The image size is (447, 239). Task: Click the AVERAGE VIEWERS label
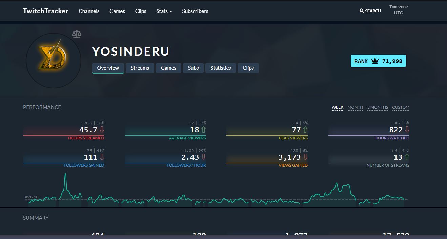click(x=187, y=138)
